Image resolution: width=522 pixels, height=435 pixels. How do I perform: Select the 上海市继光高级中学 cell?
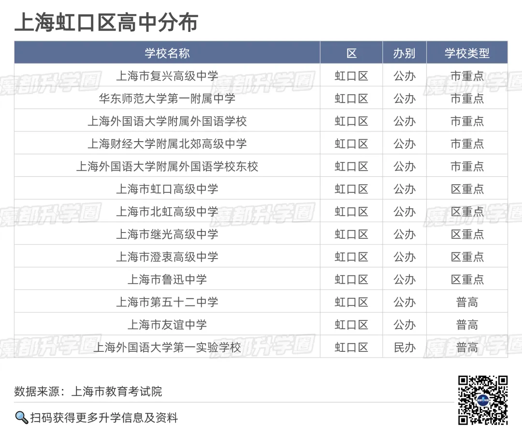coord(167,234)
